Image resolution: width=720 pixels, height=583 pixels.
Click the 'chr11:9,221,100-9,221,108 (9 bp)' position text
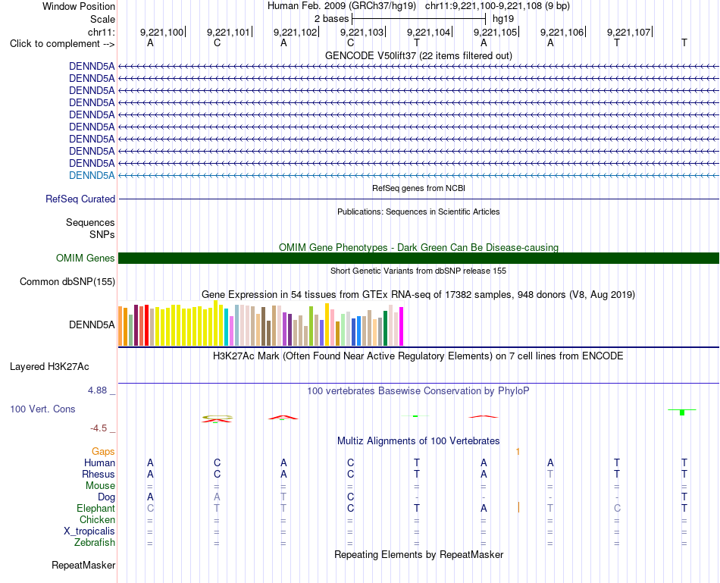[x=497, y=6]
